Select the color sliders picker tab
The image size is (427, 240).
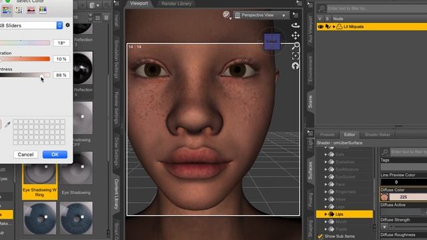[7, 10]
